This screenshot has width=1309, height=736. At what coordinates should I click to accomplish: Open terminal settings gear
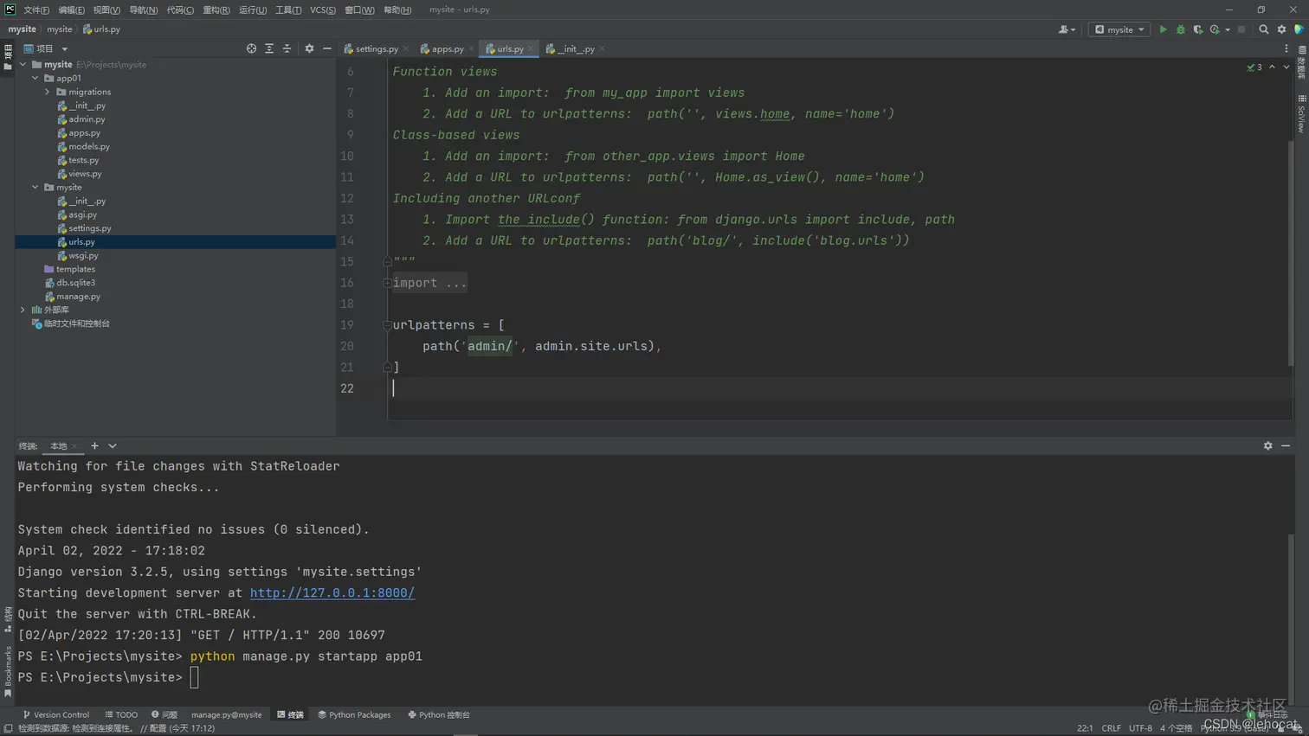click(x=1267, y=445)
